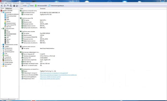
Task: Go back with the left arrow toolbar icon
Action: [2, 6]
